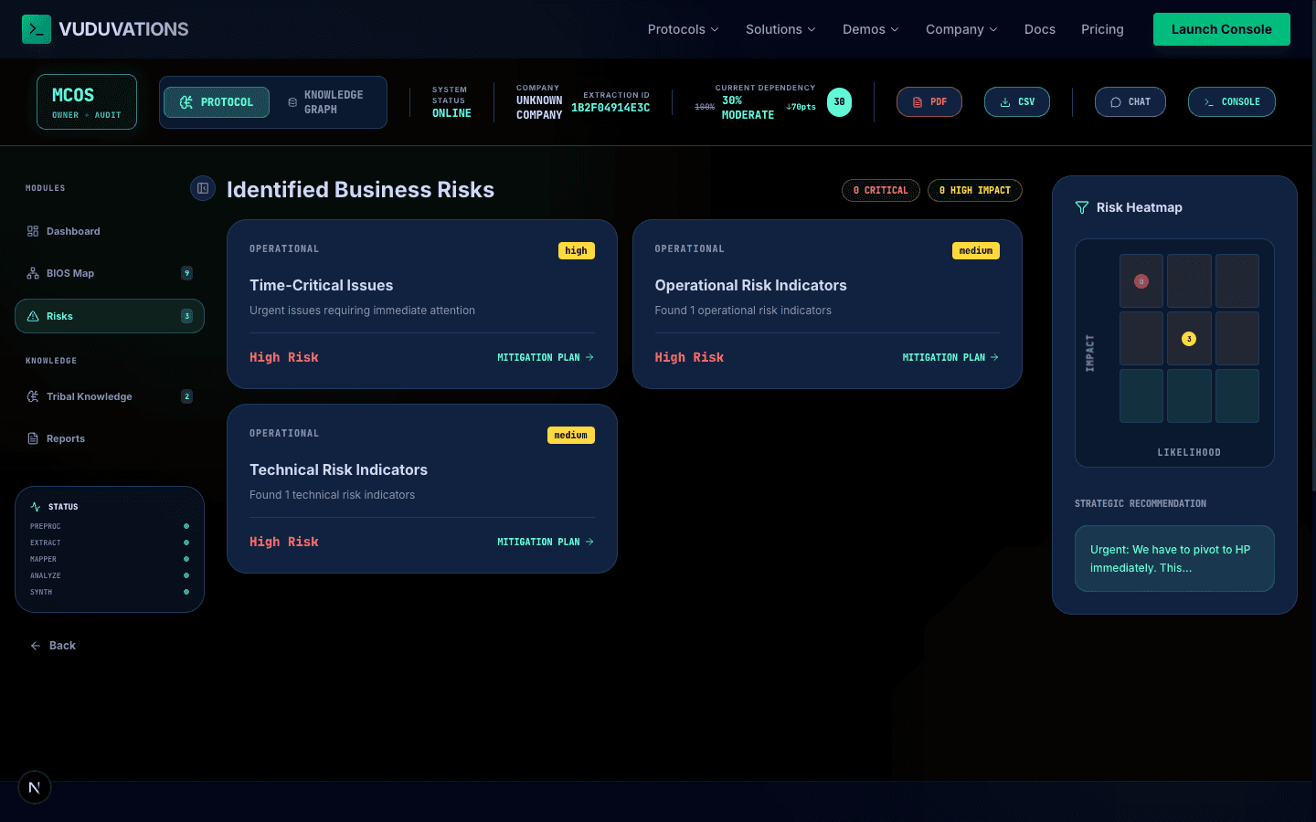Open the Next.js dev tools badge
Image resolution: width=1316 pixels, height=822 pixels.
point(35,787)
